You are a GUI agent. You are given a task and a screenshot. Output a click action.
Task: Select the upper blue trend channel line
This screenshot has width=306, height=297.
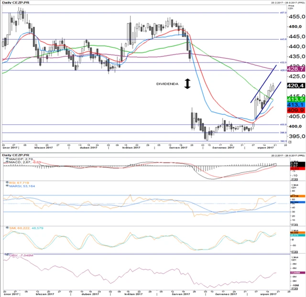263,85
